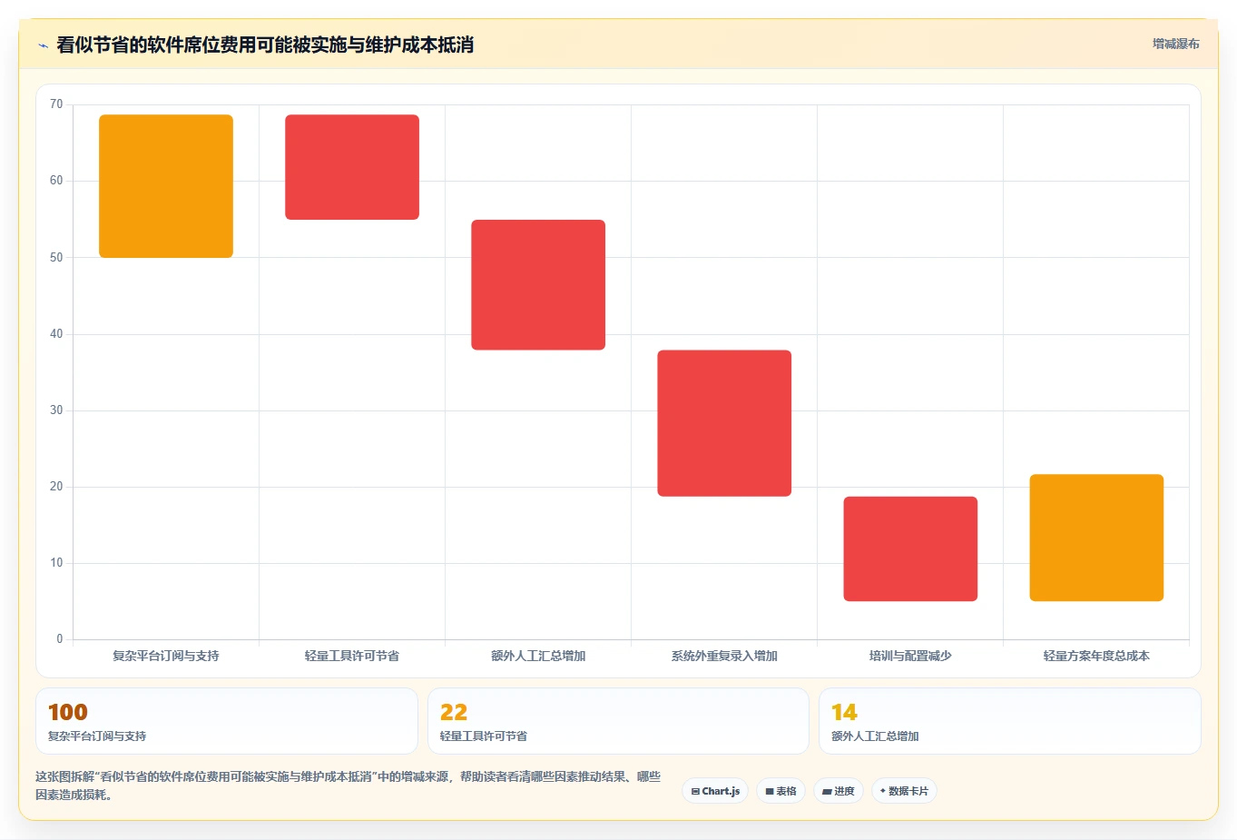1237x840 pixels.
Task: Click the x-axis label 轻量工具许可节省
Action: point(352,656)
